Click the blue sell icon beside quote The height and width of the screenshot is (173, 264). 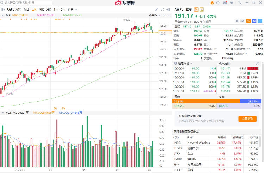coord(253,21)
